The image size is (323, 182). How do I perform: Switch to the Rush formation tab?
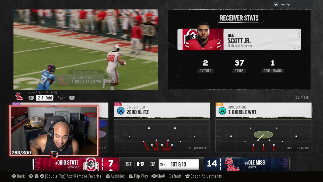pos(61,98)
